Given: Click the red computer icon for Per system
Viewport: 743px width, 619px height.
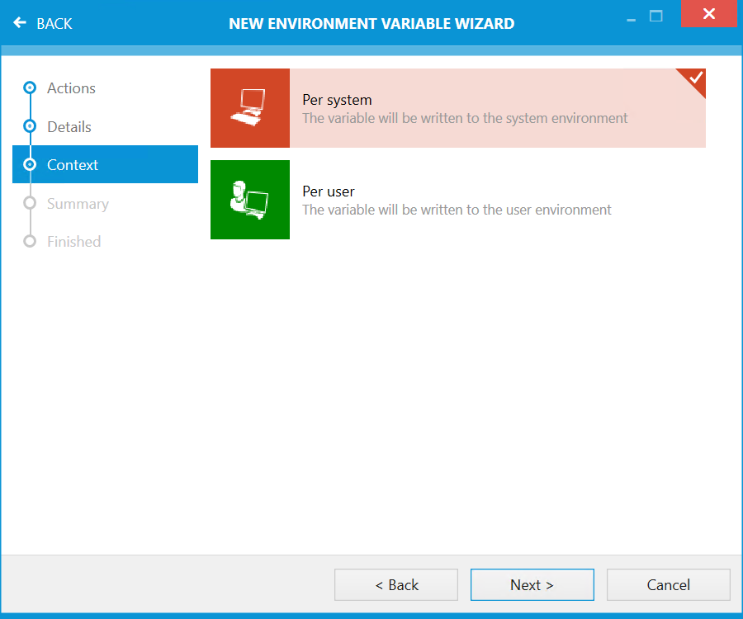Looking at the screenshot, I should click(x=249, y=108).
